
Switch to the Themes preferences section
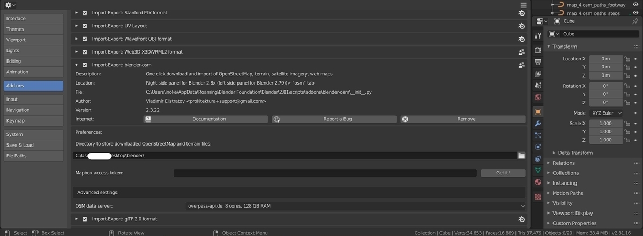pyautogui.click(x=33, y=29)
